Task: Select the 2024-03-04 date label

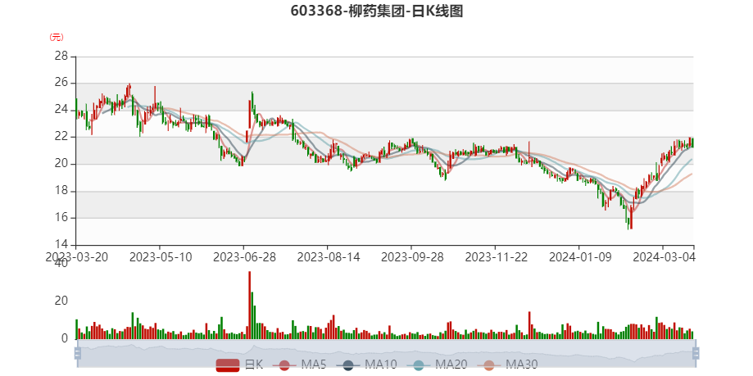Action: coord(665,257)
